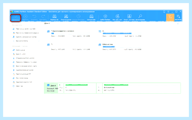192x120 pixels.
Task: Select Диск 1 in the disk map
Action: tap(51, 88)
